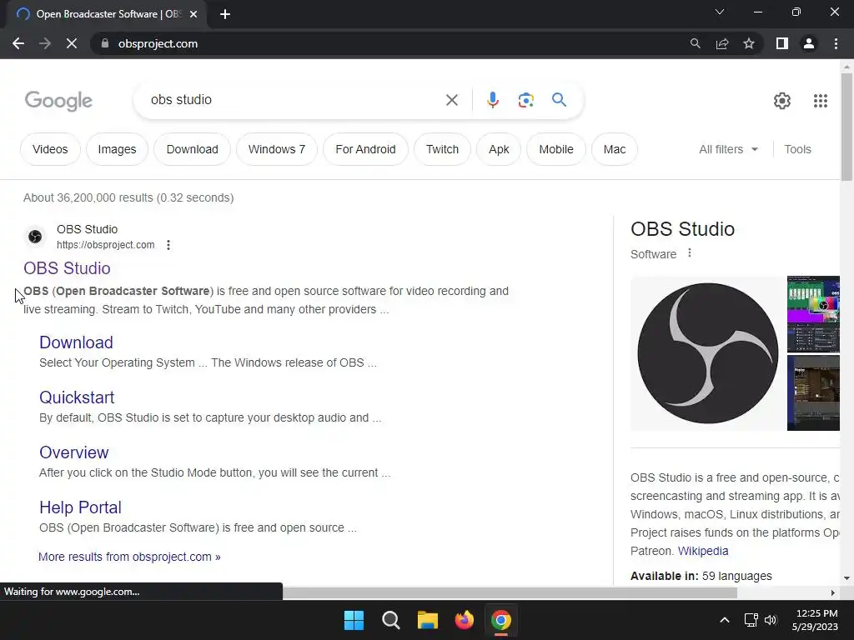Click the OBS Studio knowledge panel heading
The width and height of the screenshot is (854, 640).
click(x=682, y=229)
